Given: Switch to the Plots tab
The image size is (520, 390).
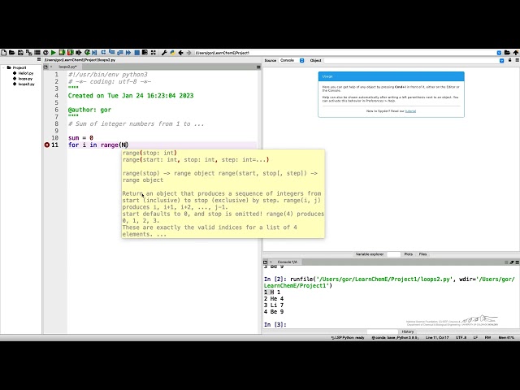Looking at the screenshot, I should [x=408, y=254].
